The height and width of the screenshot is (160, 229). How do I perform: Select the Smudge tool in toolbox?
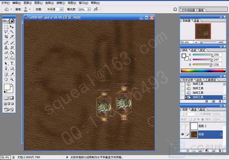click(x=6, y=58)
